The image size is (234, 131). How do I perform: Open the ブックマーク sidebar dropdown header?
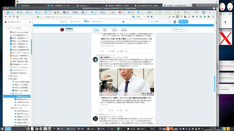(x=13, y=22)
